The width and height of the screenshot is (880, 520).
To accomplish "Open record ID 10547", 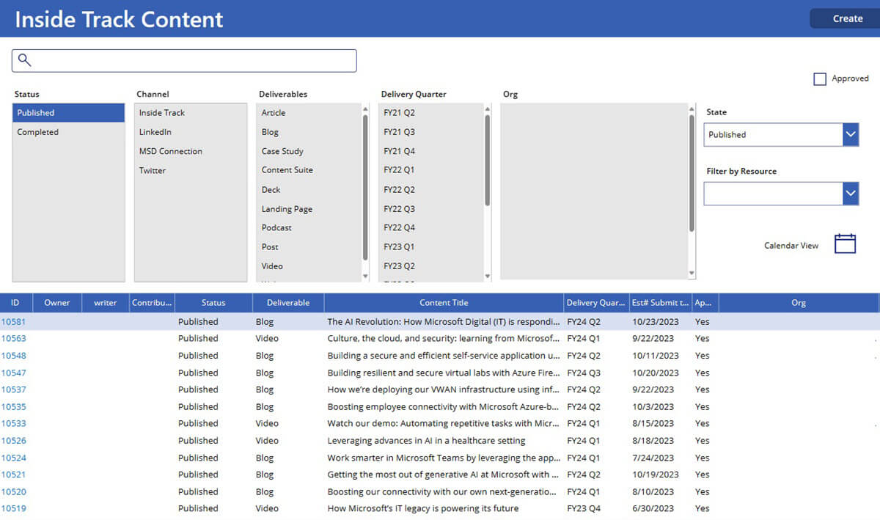I will pyautogui.click(x=13, y=373).
